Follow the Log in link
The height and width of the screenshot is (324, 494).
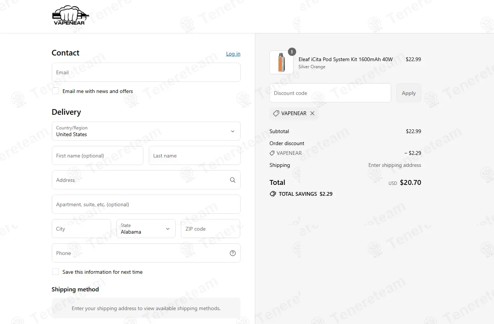pyautogui.click(x=233, y=54)
